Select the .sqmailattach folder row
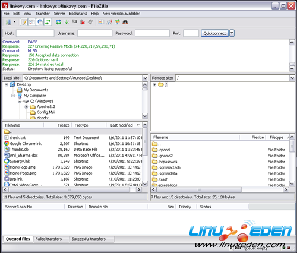 click(220, 167)
